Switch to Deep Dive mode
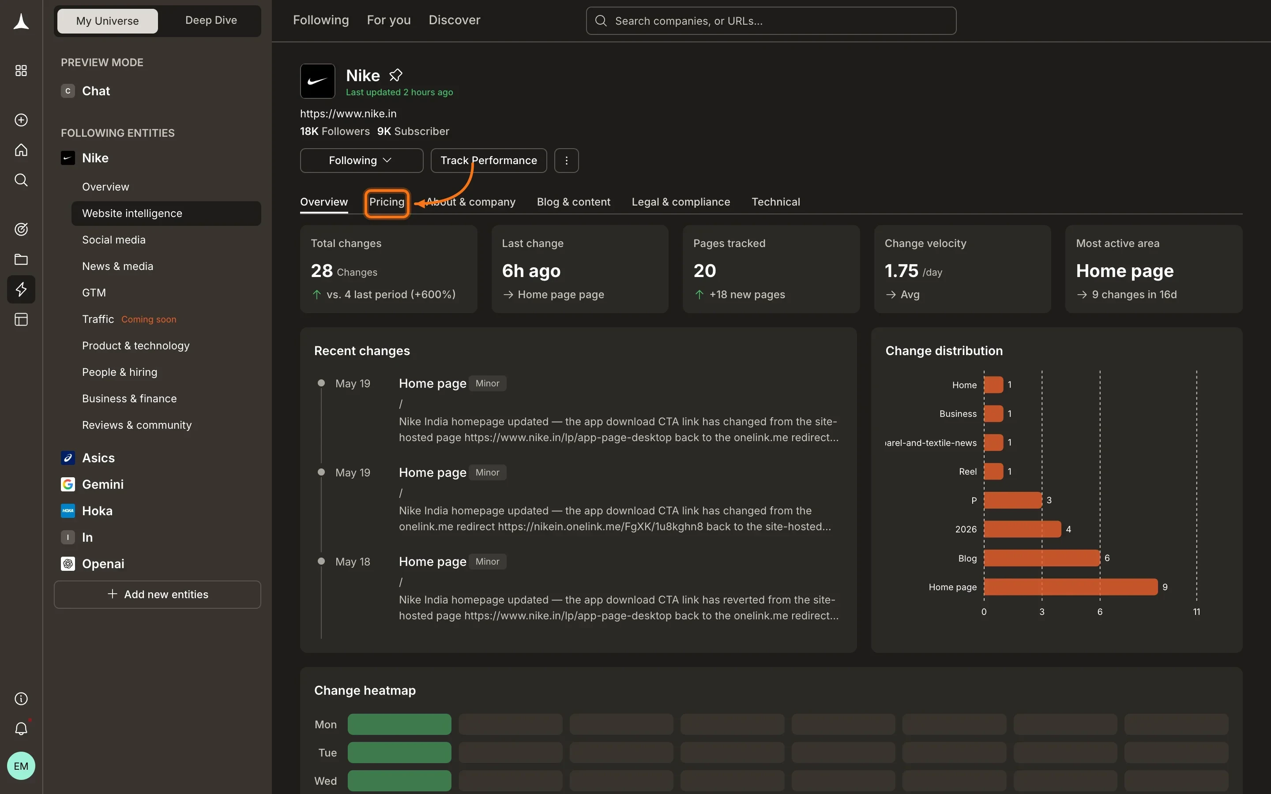This screenshot has width=1271, height=794. click(x=211, y=20)
